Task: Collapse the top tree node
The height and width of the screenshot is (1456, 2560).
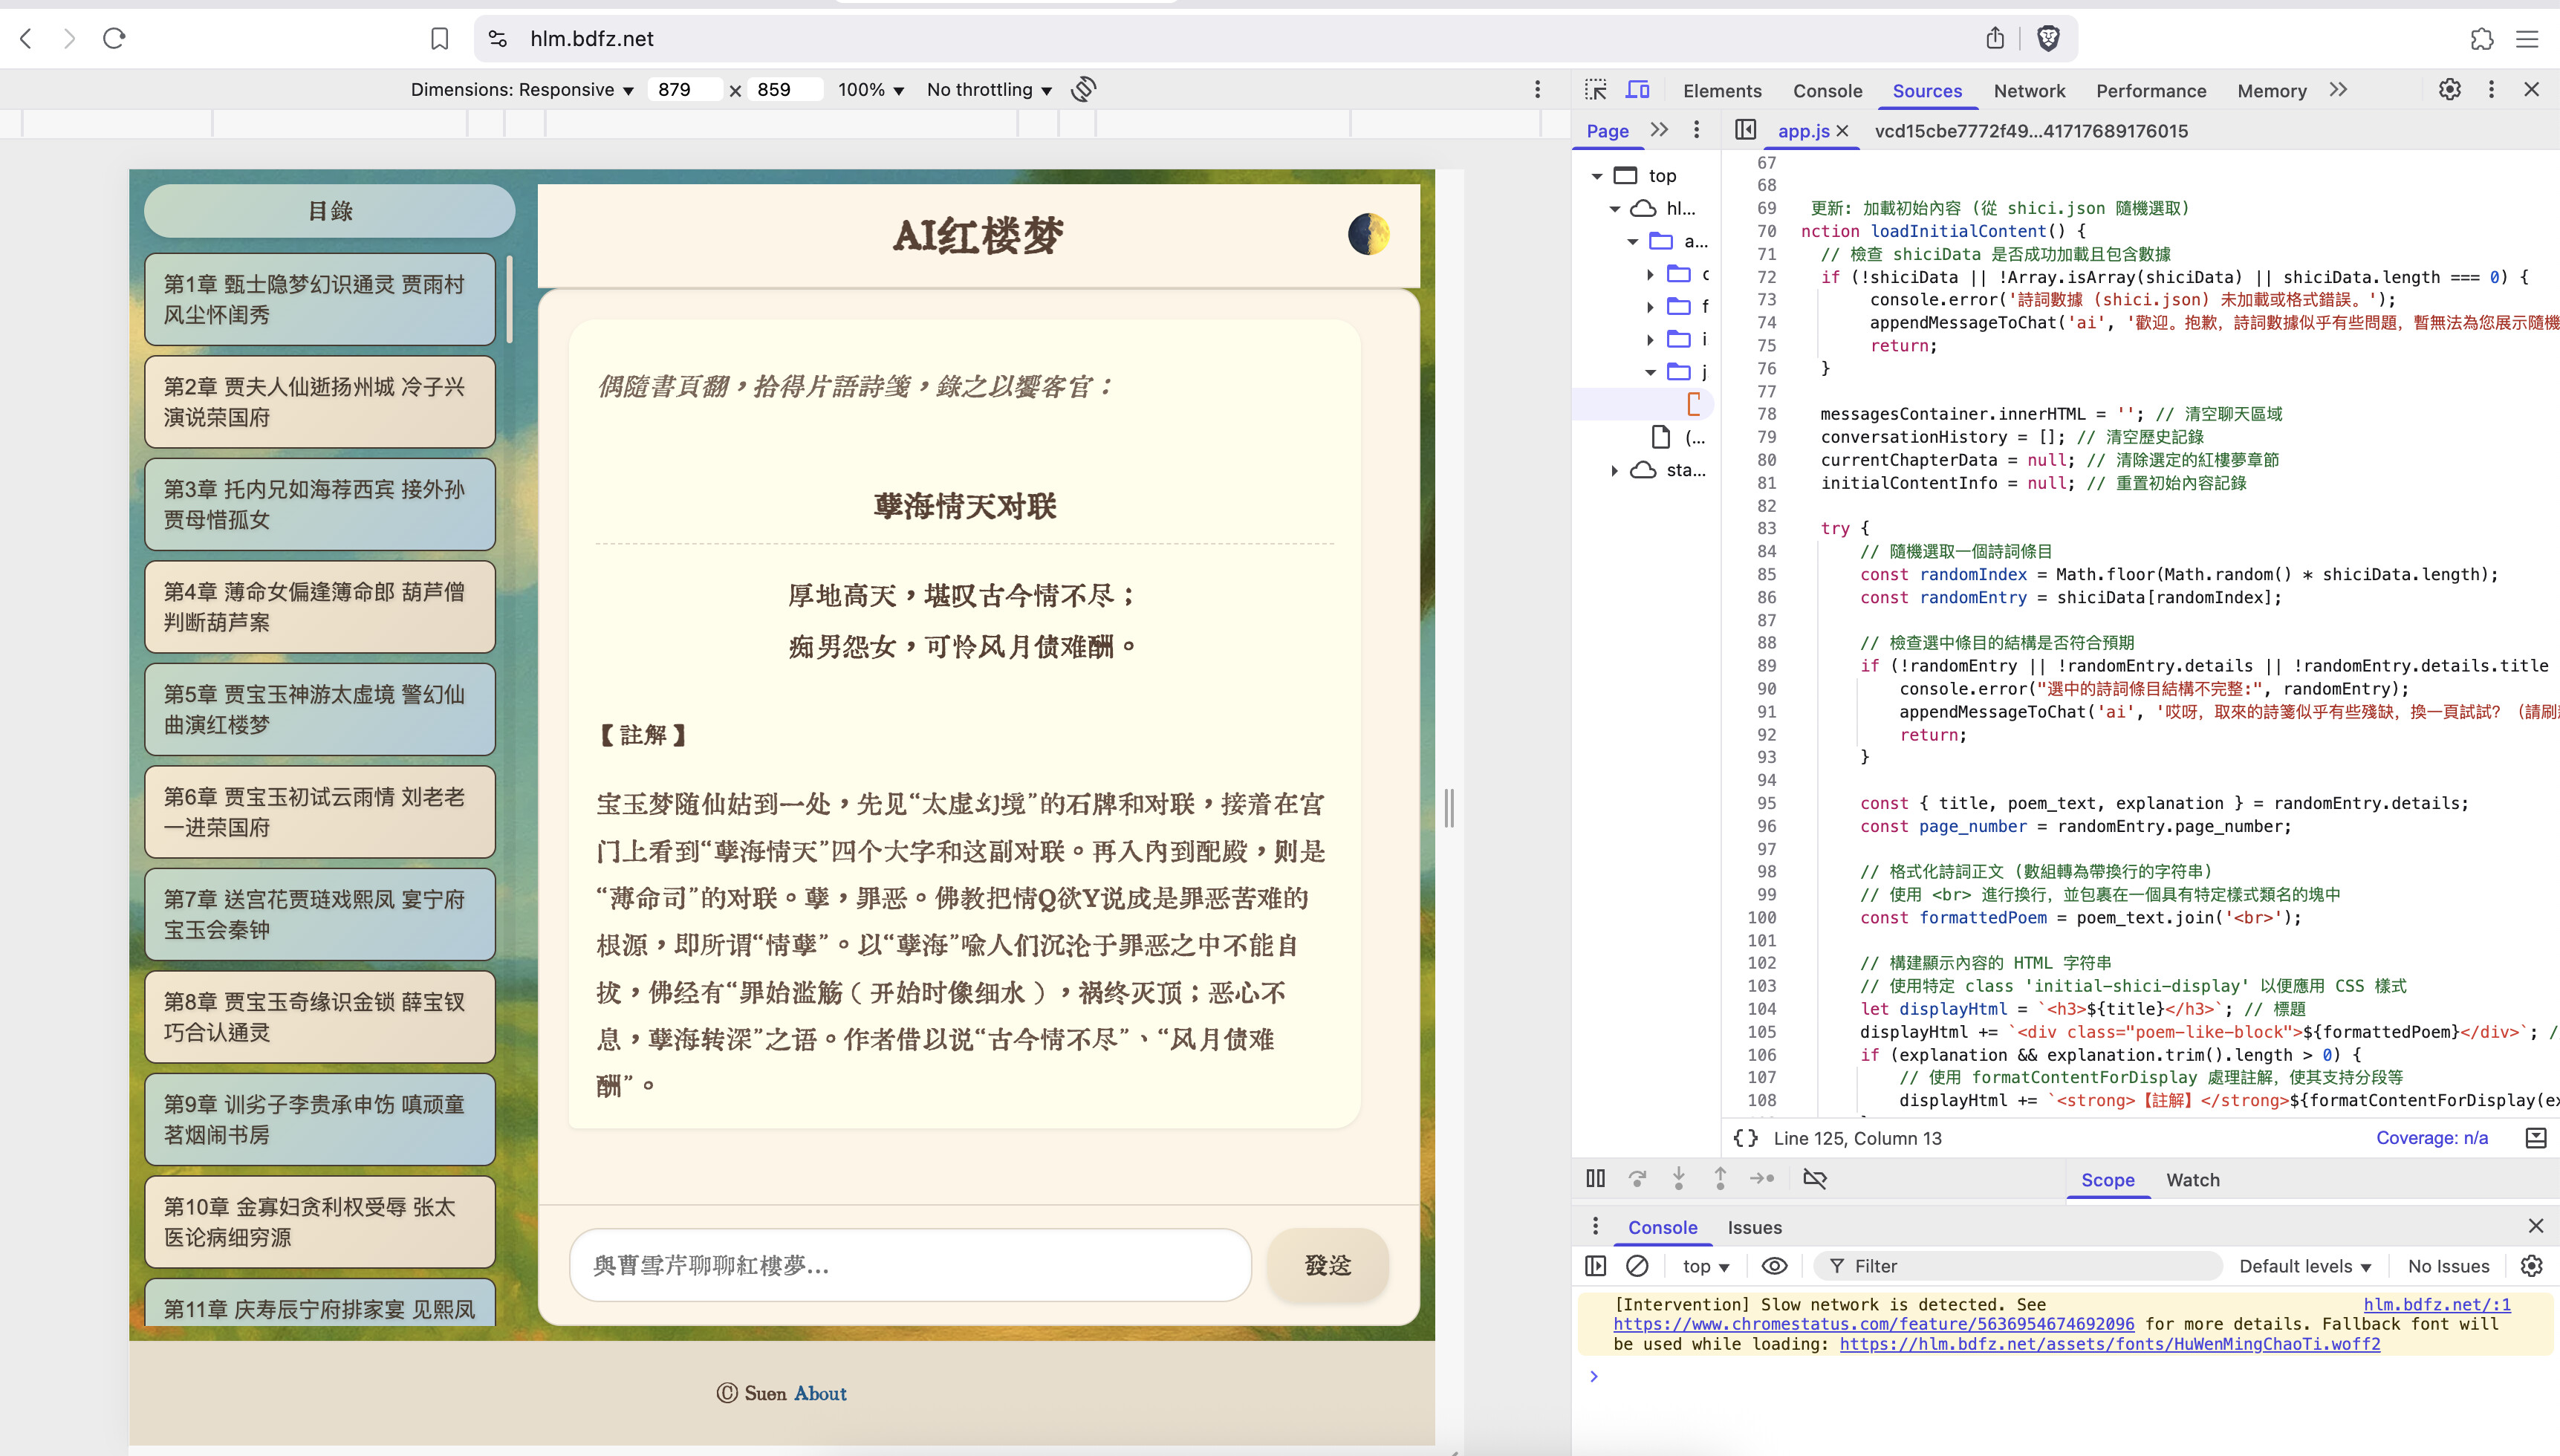Action: 1597,176
